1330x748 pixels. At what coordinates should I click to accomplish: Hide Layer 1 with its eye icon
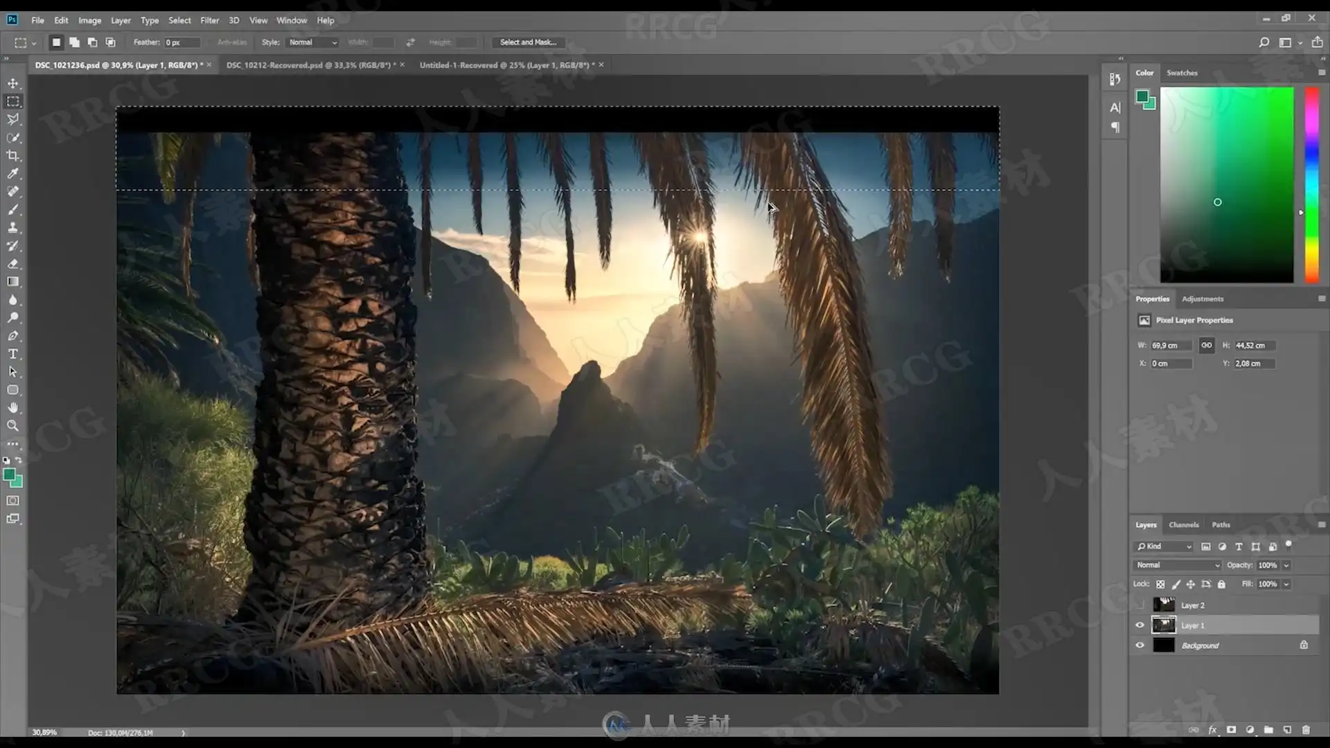[1140, 625]
